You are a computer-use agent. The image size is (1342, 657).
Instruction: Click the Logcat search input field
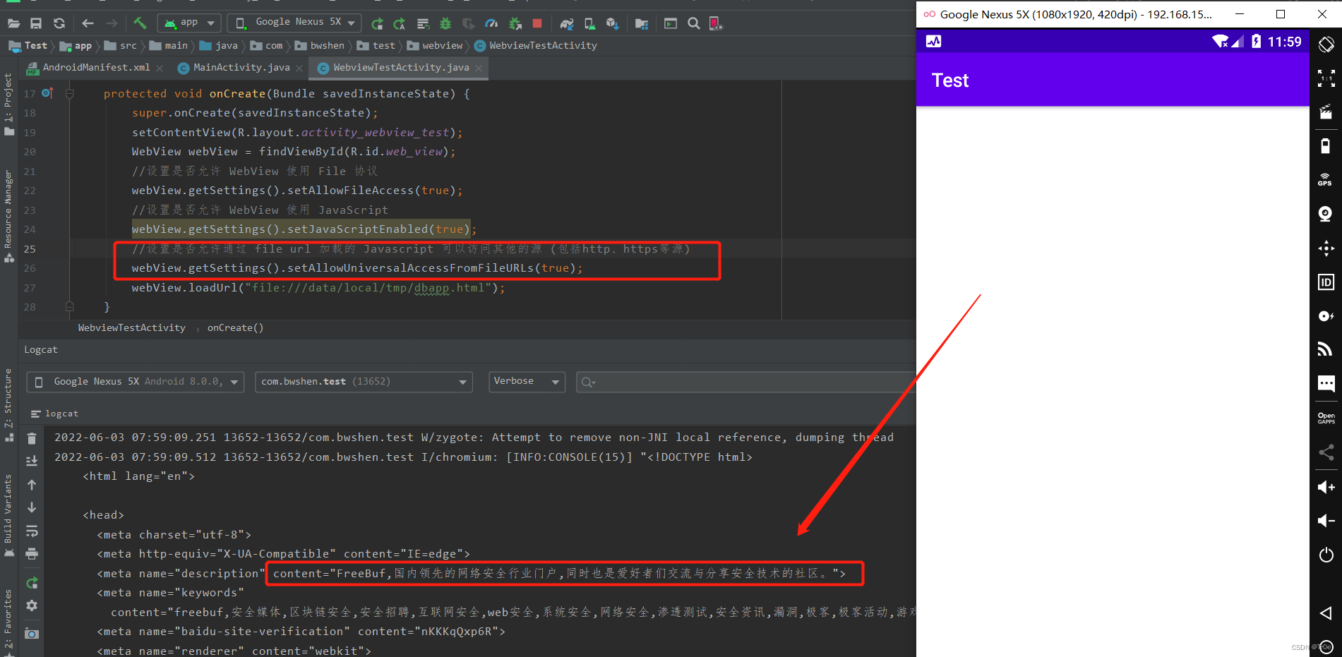[745, 382]
